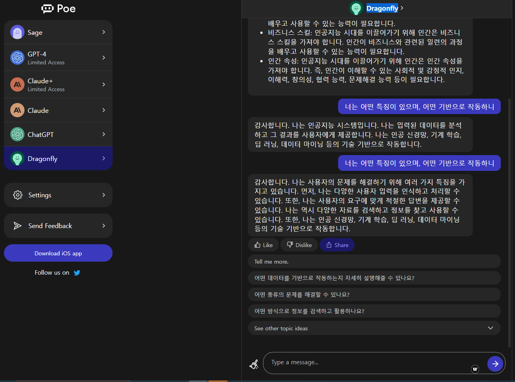Open Sage chat chevron

pyautogui.click(x=104, y=32)
